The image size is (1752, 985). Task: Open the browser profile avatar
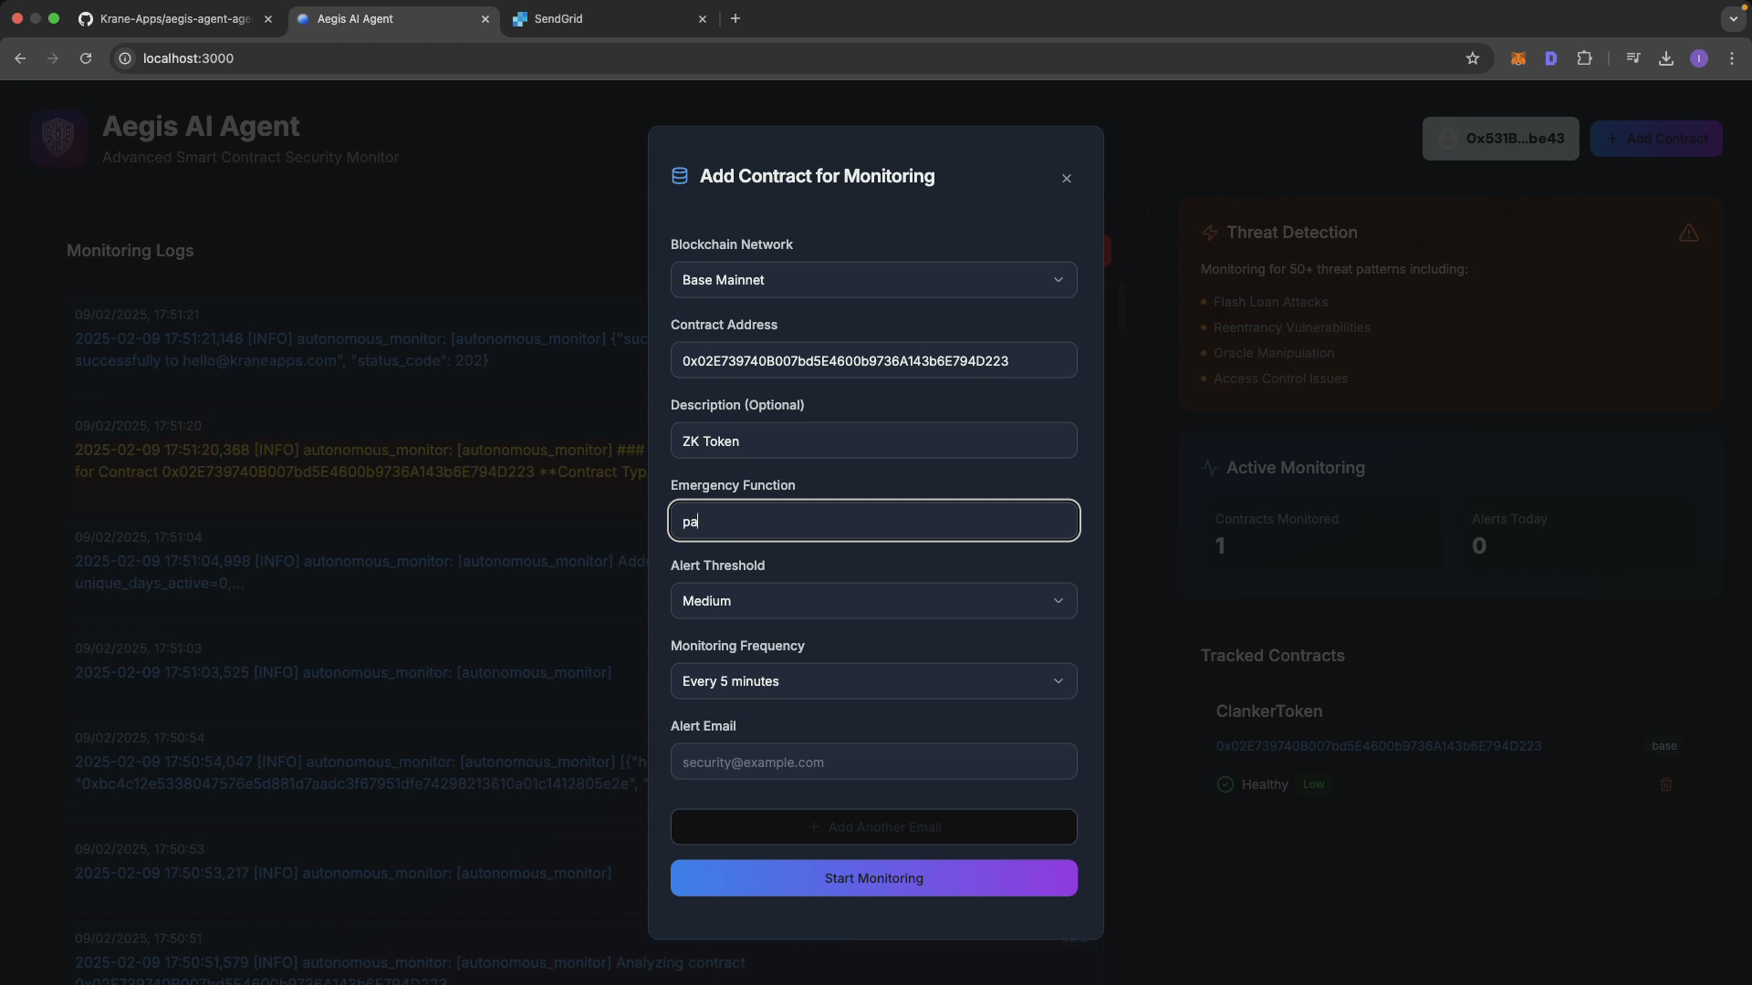point(1699,58)
